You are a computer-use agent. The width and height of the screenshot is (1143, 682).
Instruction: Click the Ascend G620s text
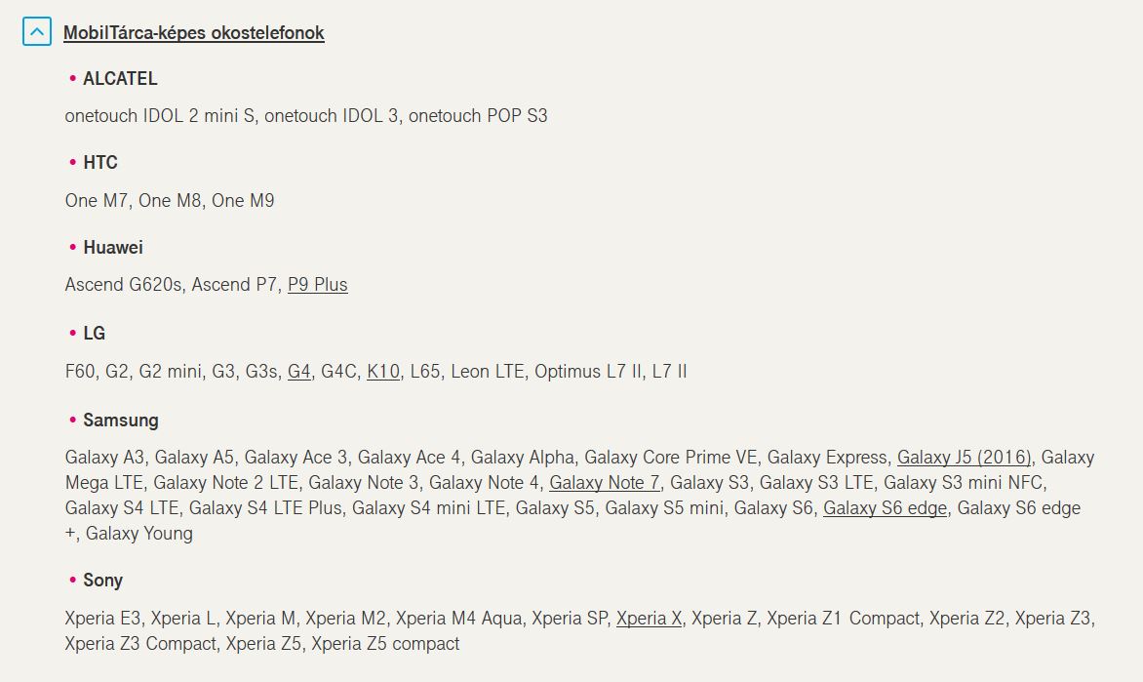pos(123,285)
